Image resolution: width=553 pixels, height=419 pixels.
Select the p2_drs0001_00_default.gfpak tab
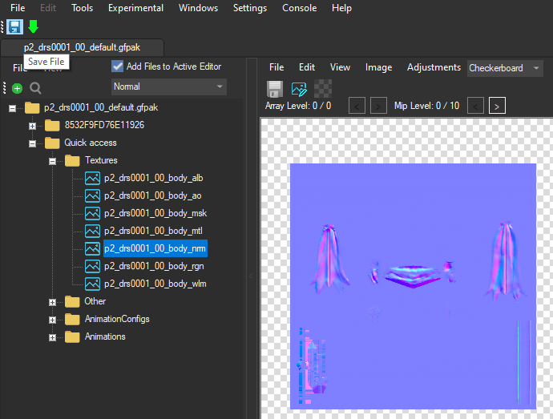(x=83, y=47)
